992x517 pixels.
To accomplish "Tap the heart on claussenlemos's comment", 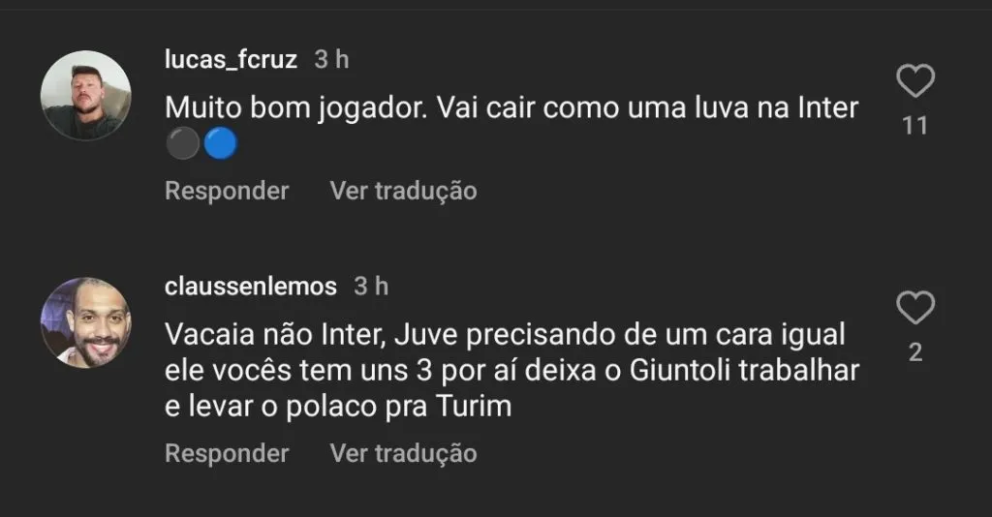I will [914, 309].
